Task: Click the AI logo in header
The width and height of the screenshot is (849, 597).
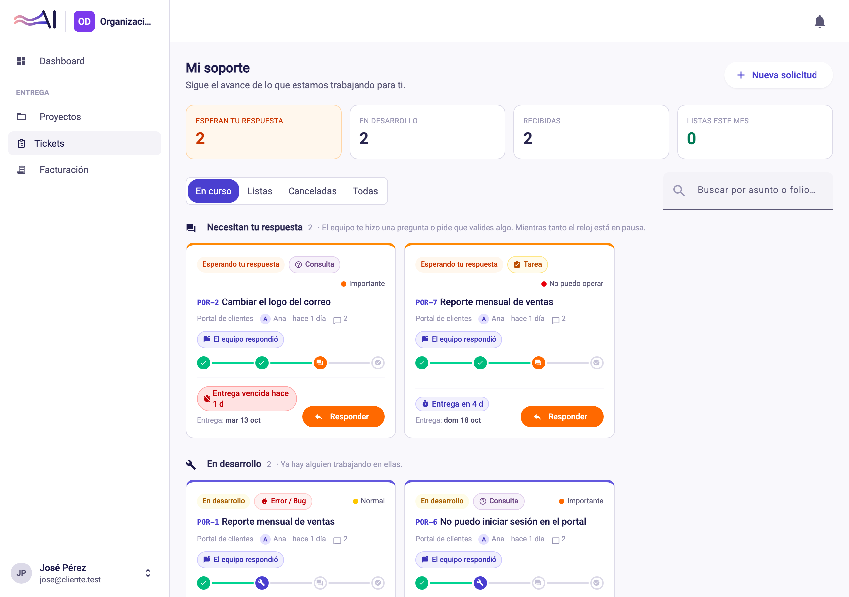Action: (x=35, y=20)
